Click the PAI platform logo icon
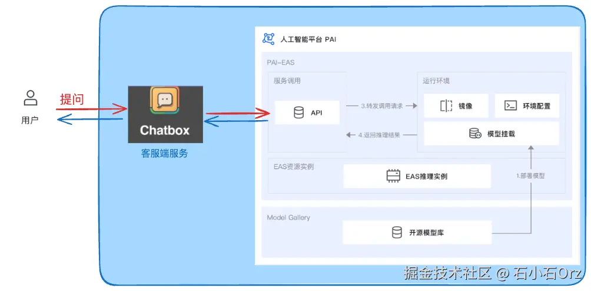591x291 pixels. (x=269, y=39)
